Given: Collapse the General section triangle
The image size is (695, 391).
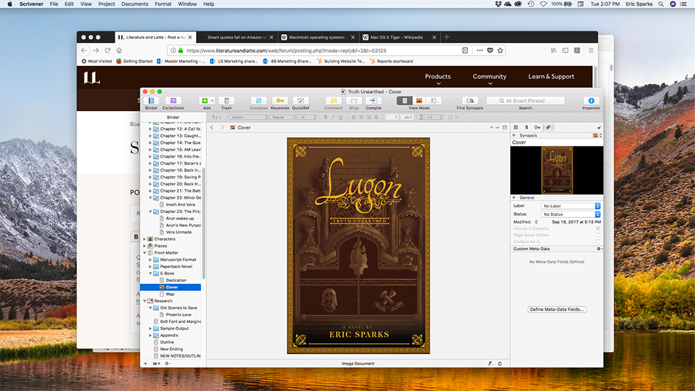Looking at the screenshot, I should click(514, 198).
